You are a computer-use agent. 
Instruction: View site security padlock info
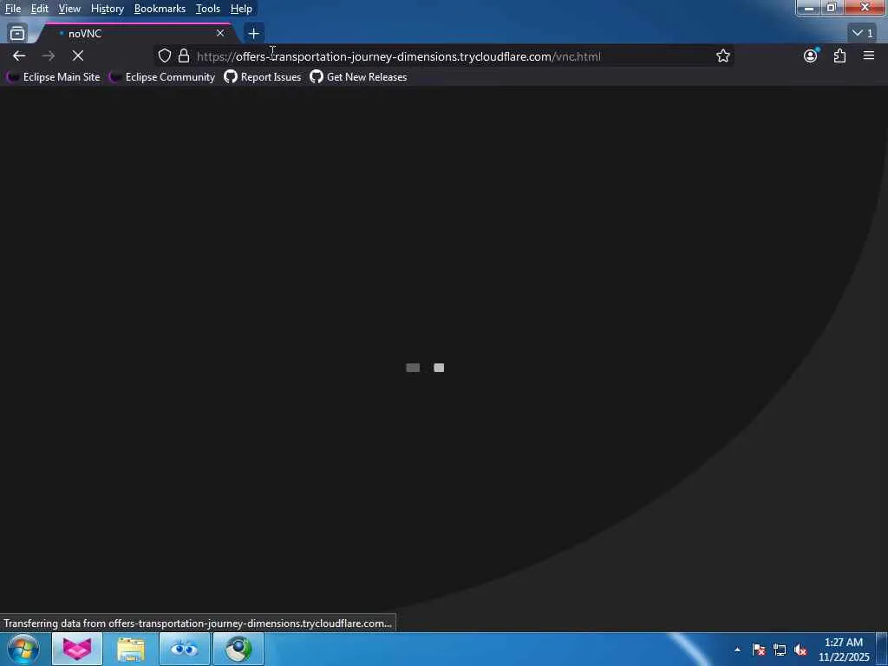(184, 55)
